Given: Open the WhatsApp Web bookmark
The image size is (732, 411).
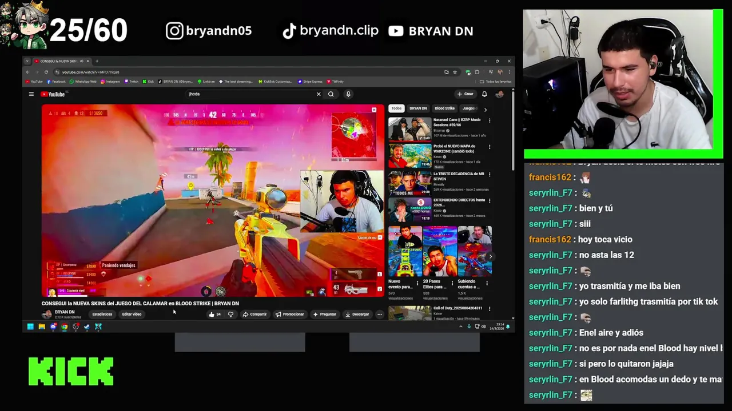Looking at the screenshot, I should click(x=83, y=82).
